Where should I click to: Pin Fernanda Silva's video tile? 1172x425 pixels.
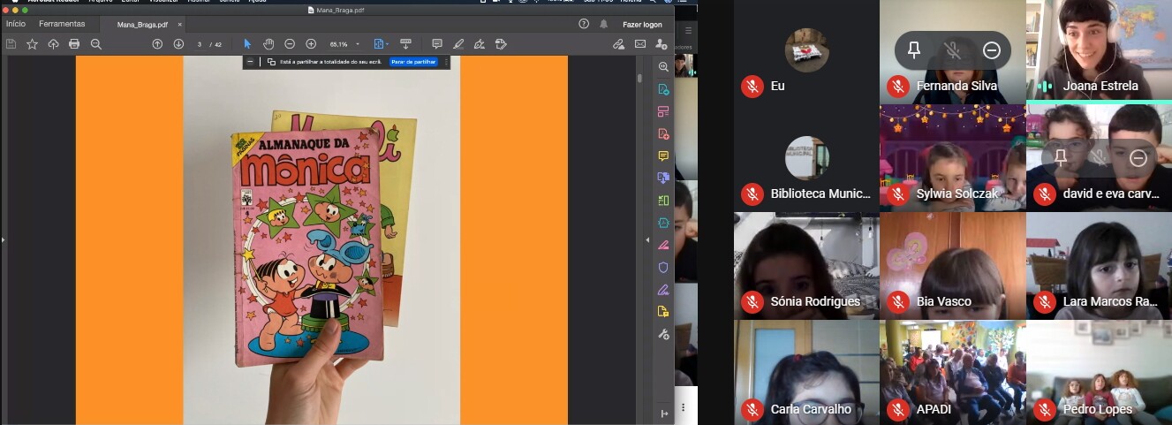pos(914,50)
